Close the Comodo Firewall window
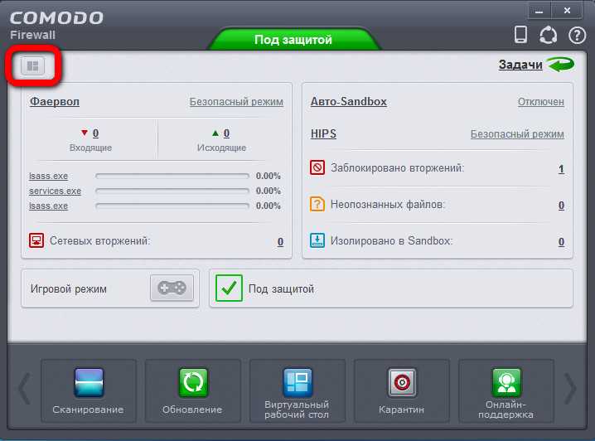This screenshot has width=595, height=441. click(567, 11)
